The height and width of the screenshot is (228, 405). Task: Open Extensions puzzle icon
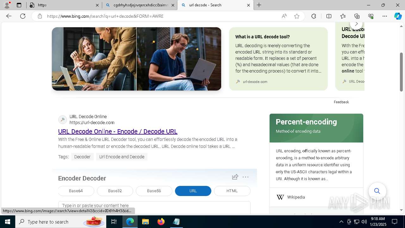click(x=314, y=16)
